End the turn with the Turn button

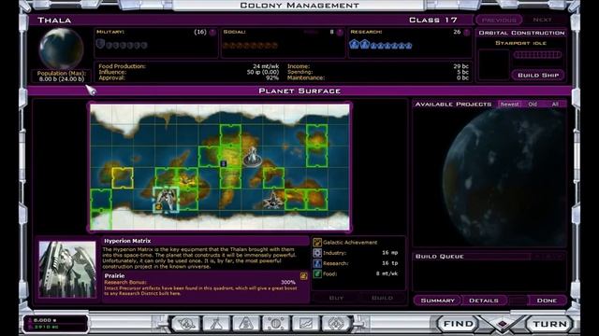[549, 324]
